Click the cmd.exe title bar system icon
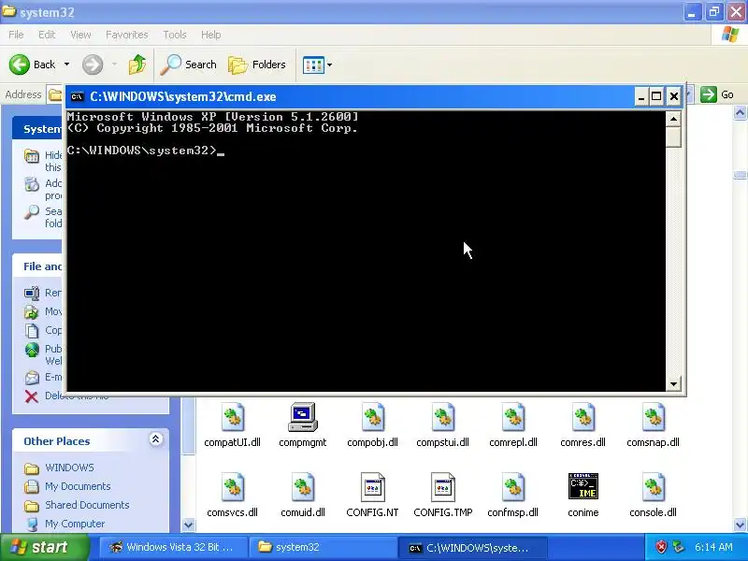748x561 pixels. [x=77, y=97]
